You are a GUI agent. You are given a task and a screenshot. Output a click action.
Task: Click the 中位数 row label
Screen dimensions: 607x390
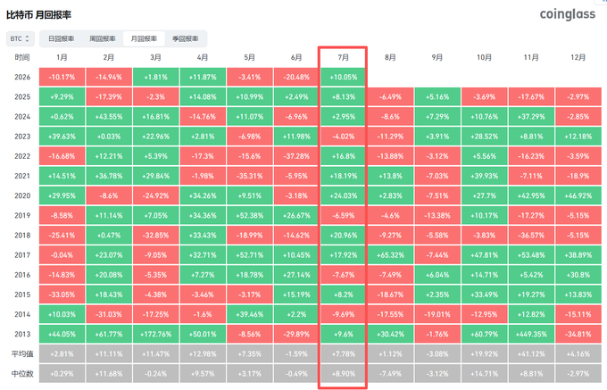point(22,373)
